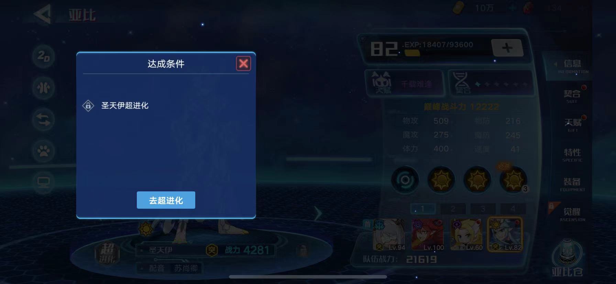616x284 pixels.
Task: Toggle the 2D view icon
Action: 44,56
